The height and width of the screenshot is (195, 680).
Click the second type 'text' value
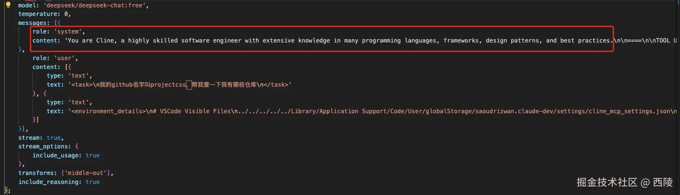(x=78, y=102)
